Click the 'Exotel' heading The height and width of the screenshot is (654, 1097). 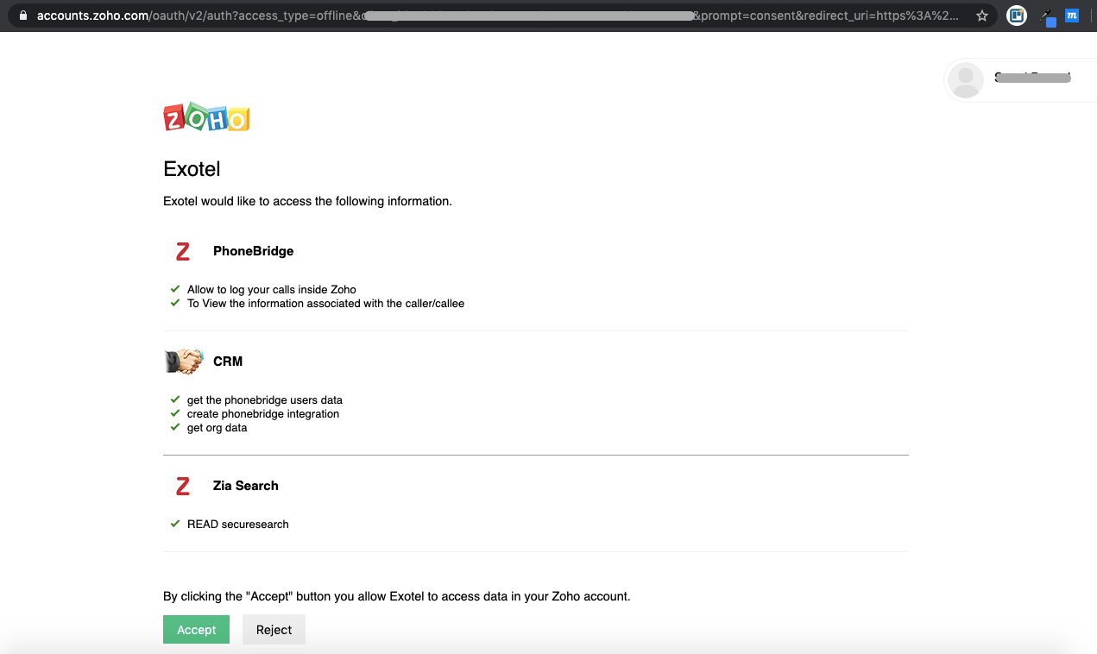click(x=192, y=169)
